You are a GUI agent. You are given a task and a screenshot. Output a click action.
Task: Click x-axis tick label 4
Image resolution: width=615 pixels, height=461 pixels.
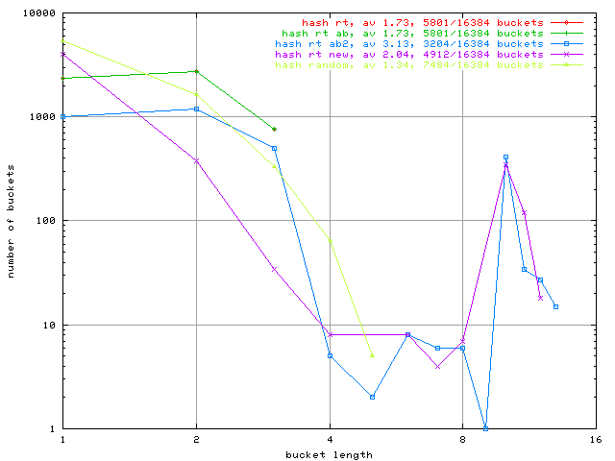[330, 440]
